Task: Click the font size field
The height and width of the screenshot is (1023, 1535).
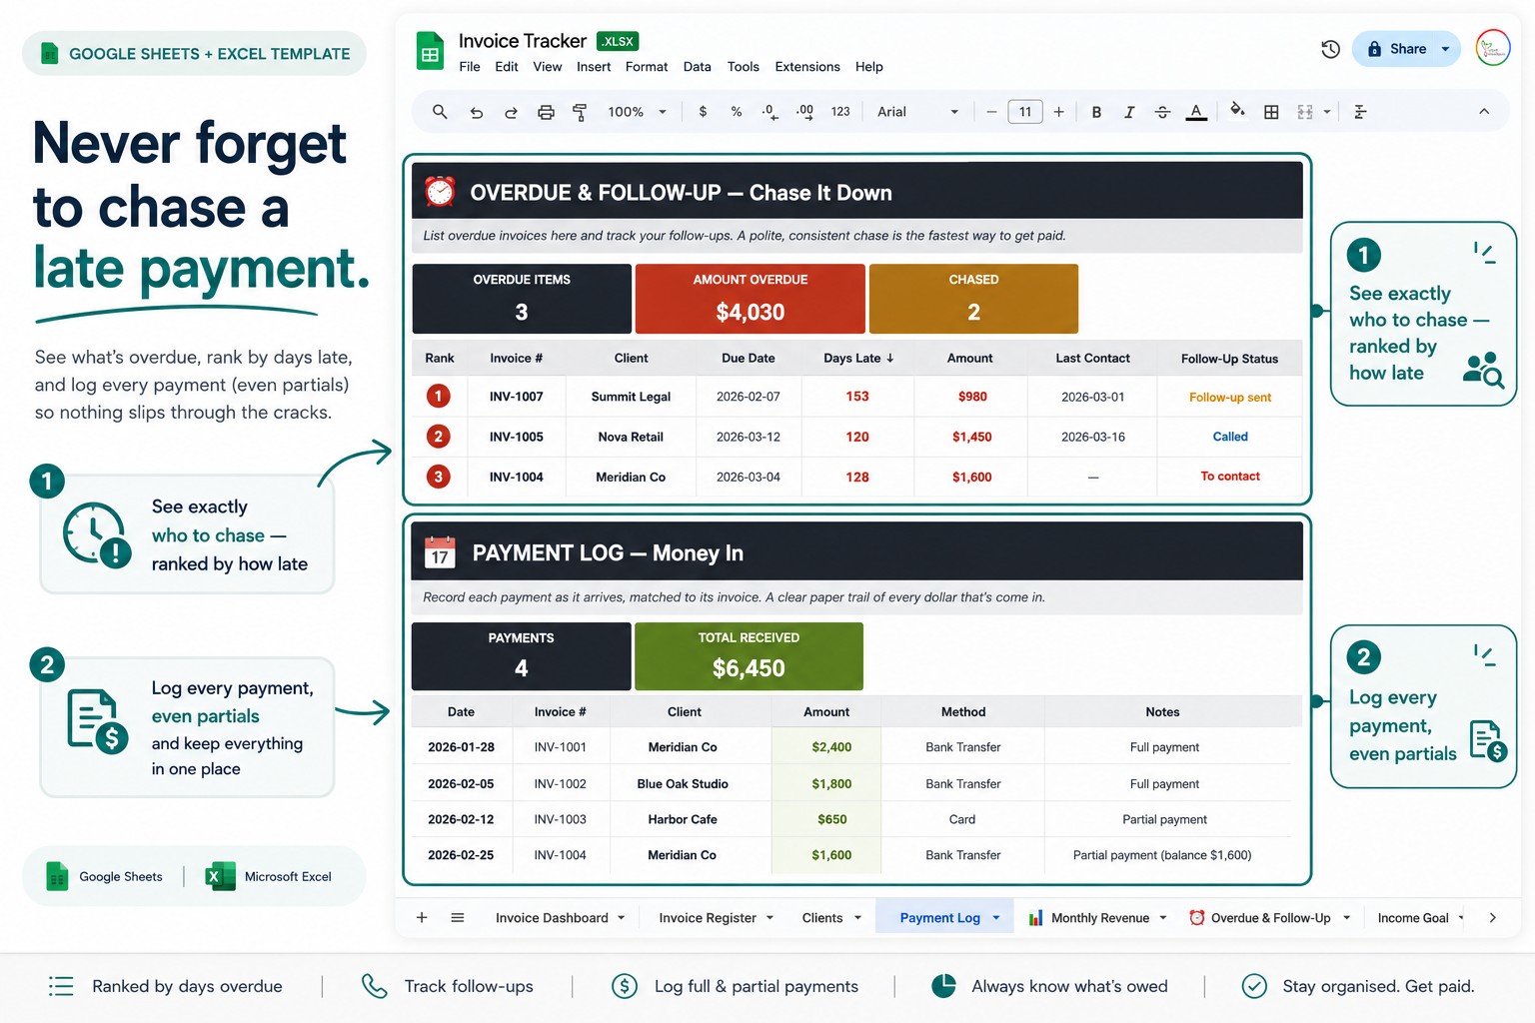Action: point(1025,112)
